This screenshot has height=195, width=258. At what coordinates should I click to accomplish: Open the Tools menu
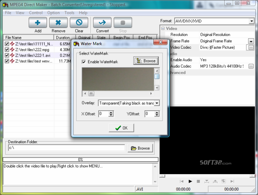(x=69, y=13)
